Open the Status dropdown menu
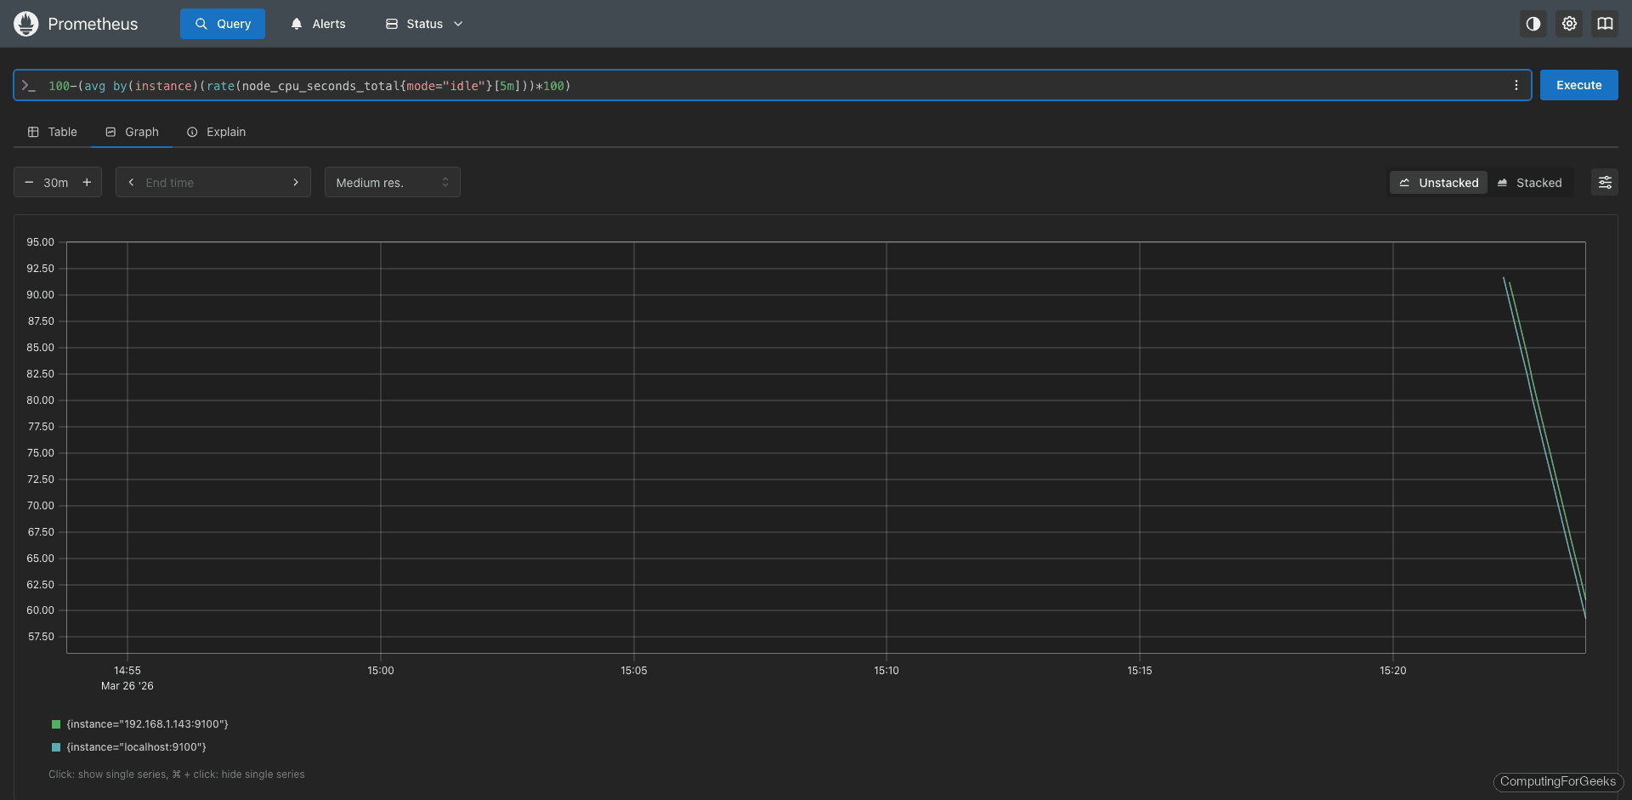The image size is (1632, 800). [x=422, y=24]
